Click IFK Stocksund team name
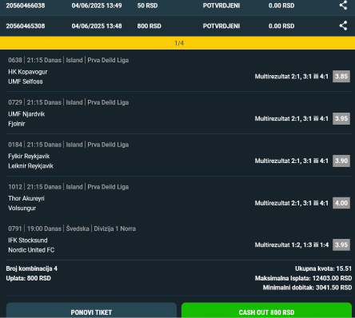Viewport: 355px width, 318px height. click(x=28, y=240)
